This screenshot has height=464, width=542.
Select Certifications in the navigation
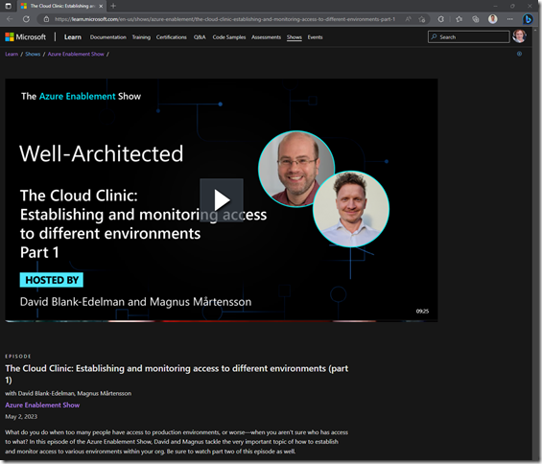click(171, 37)
